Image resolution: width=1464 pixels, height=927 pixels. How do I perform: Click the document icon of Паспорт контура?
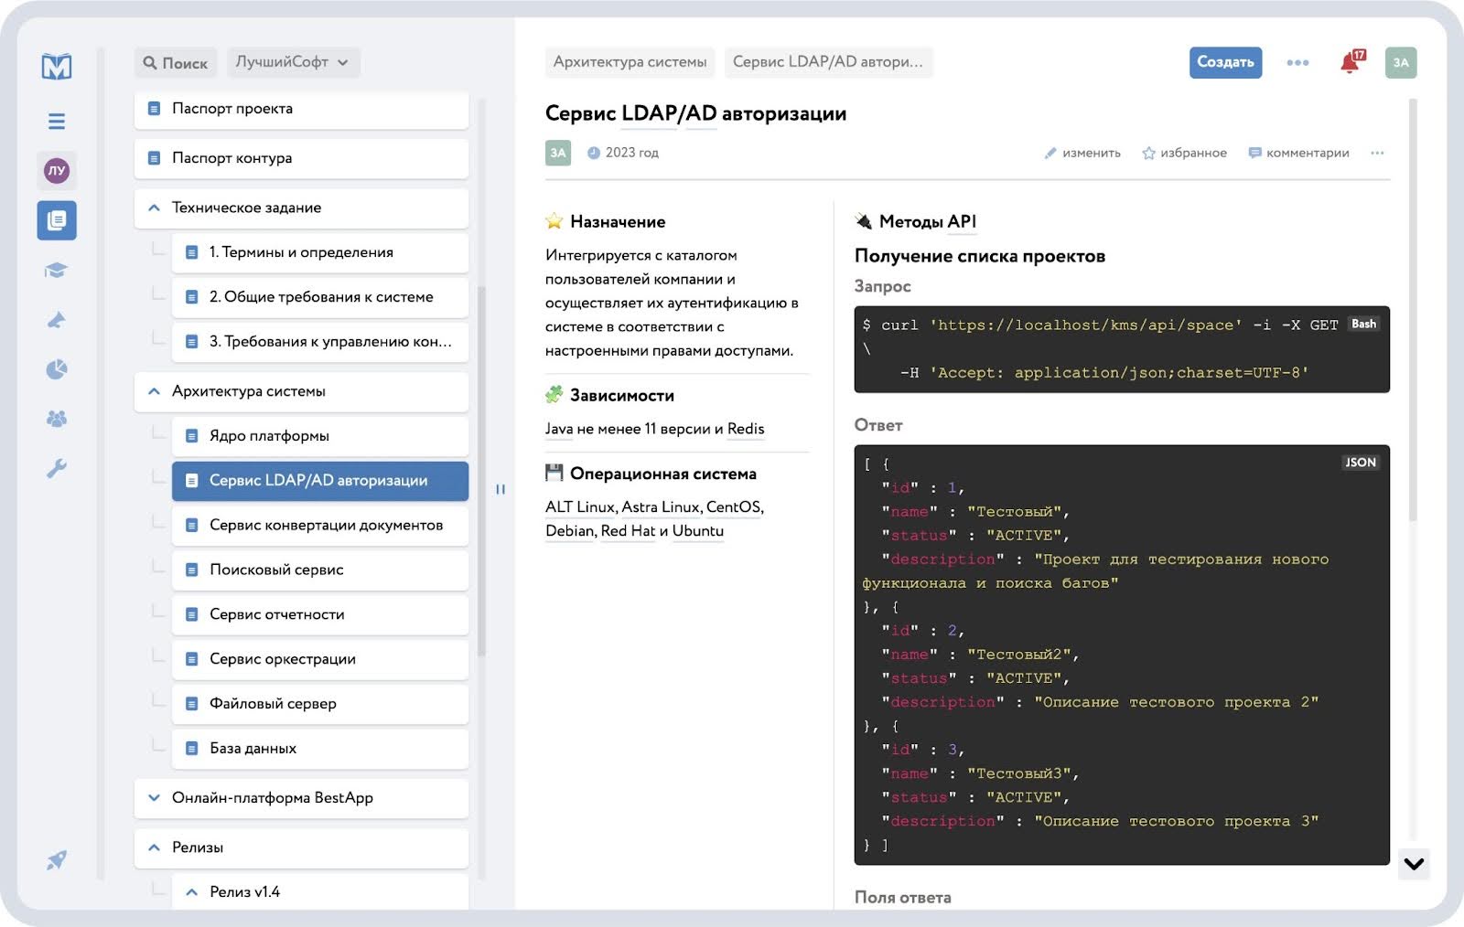tap(155, 158)
